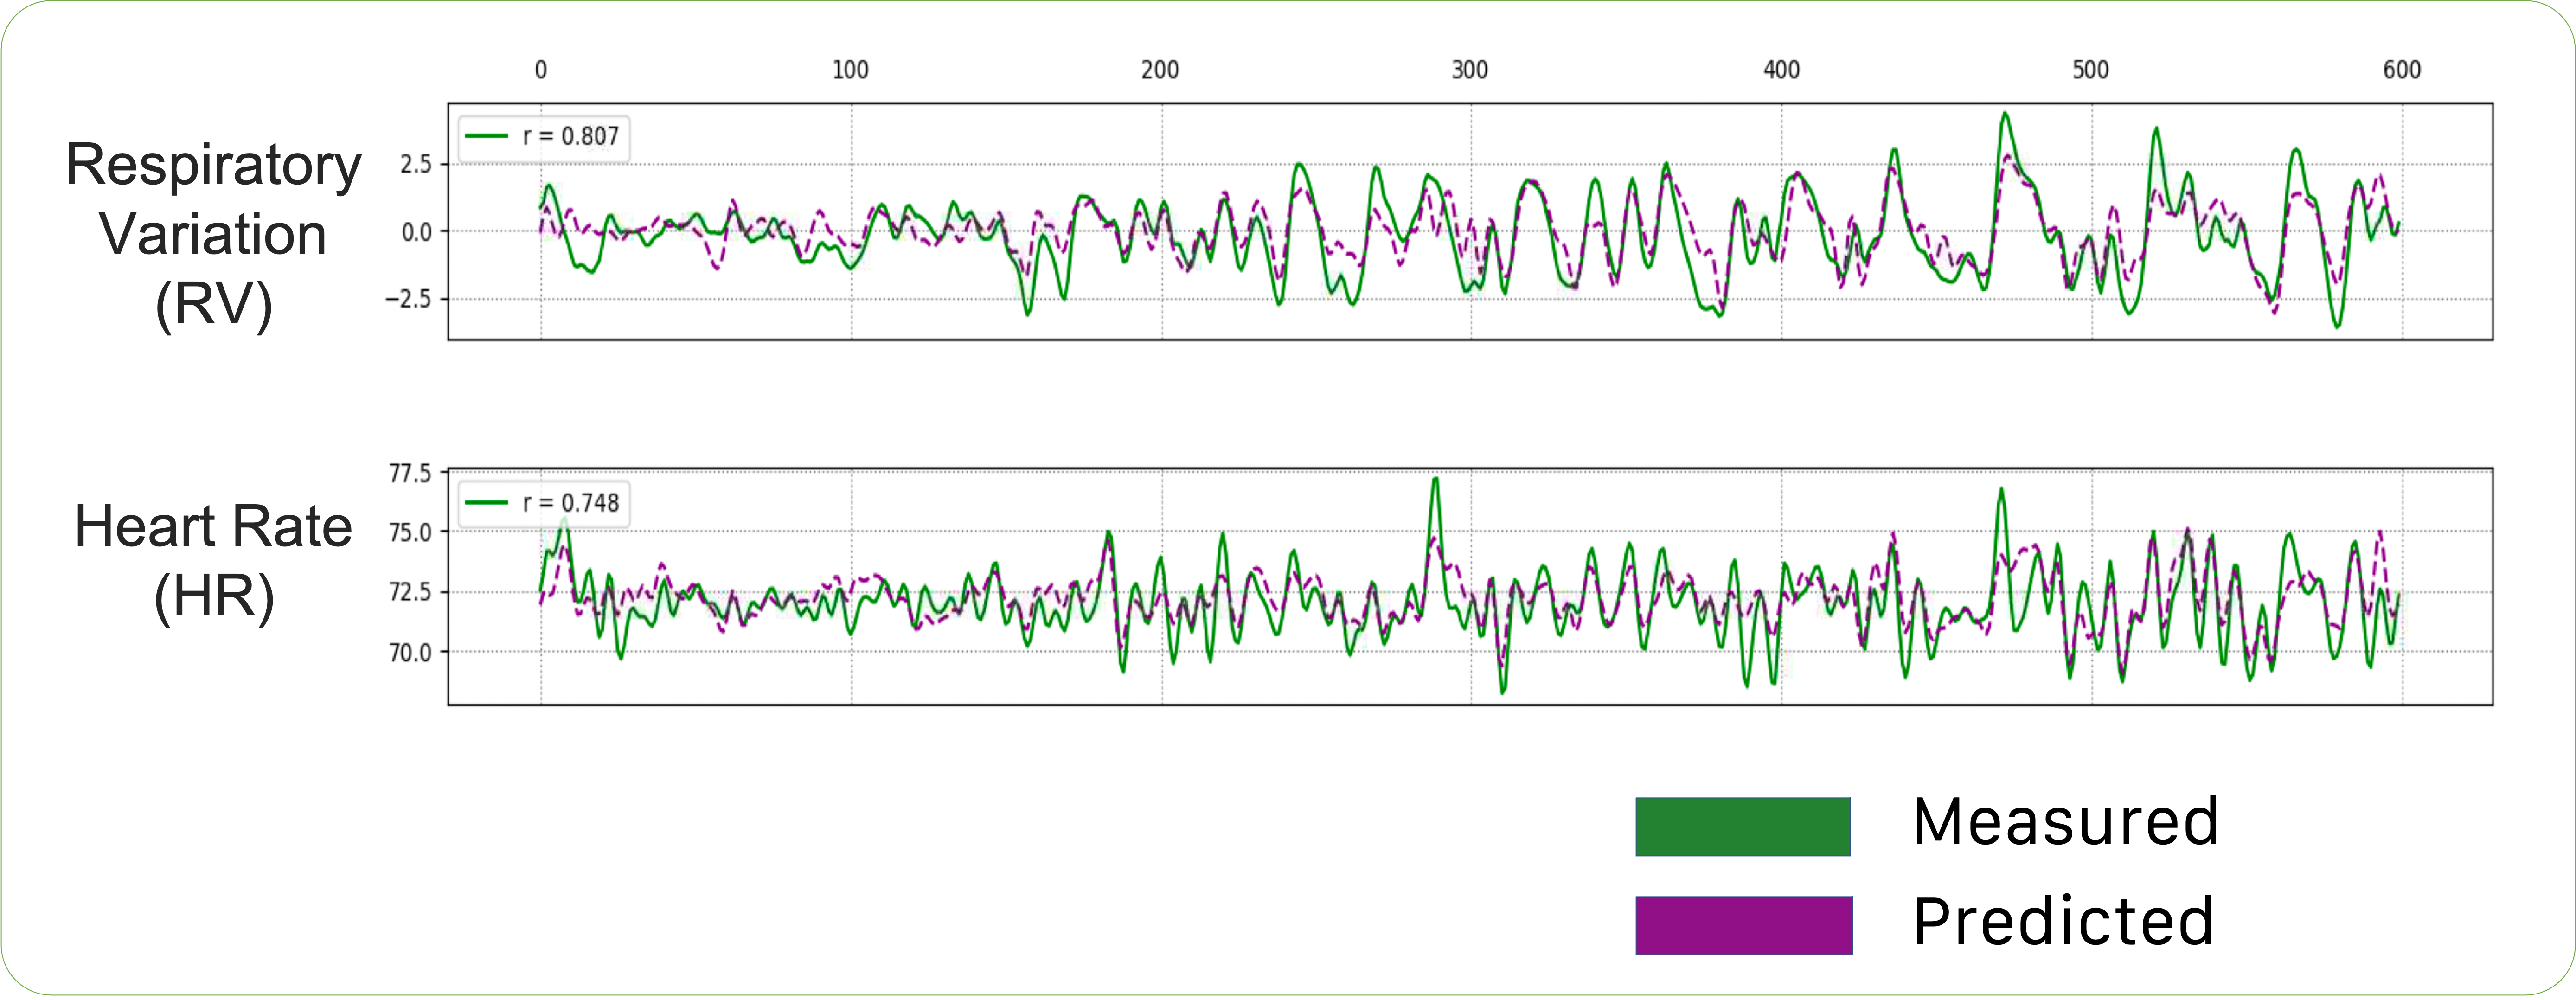Click the green line icon in HR legend
The width and height of the screenshot is (2576, 1000).
[487, 503]
